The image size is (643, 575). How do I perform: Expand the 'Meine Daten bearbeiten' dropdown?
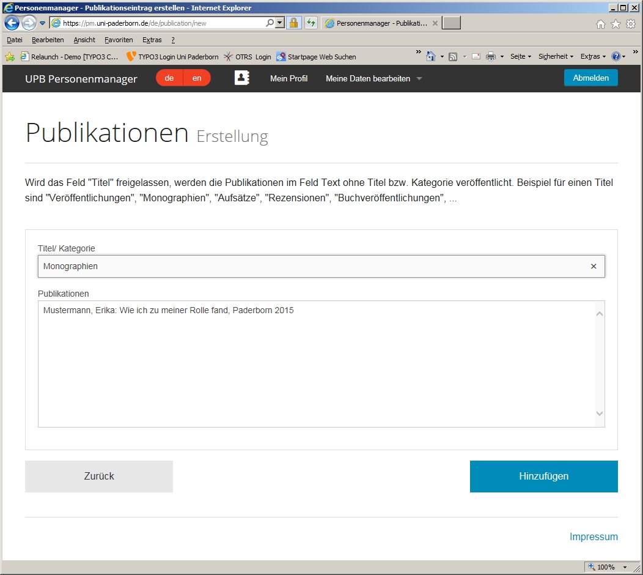pyautogui.click(x=373, y=78)
